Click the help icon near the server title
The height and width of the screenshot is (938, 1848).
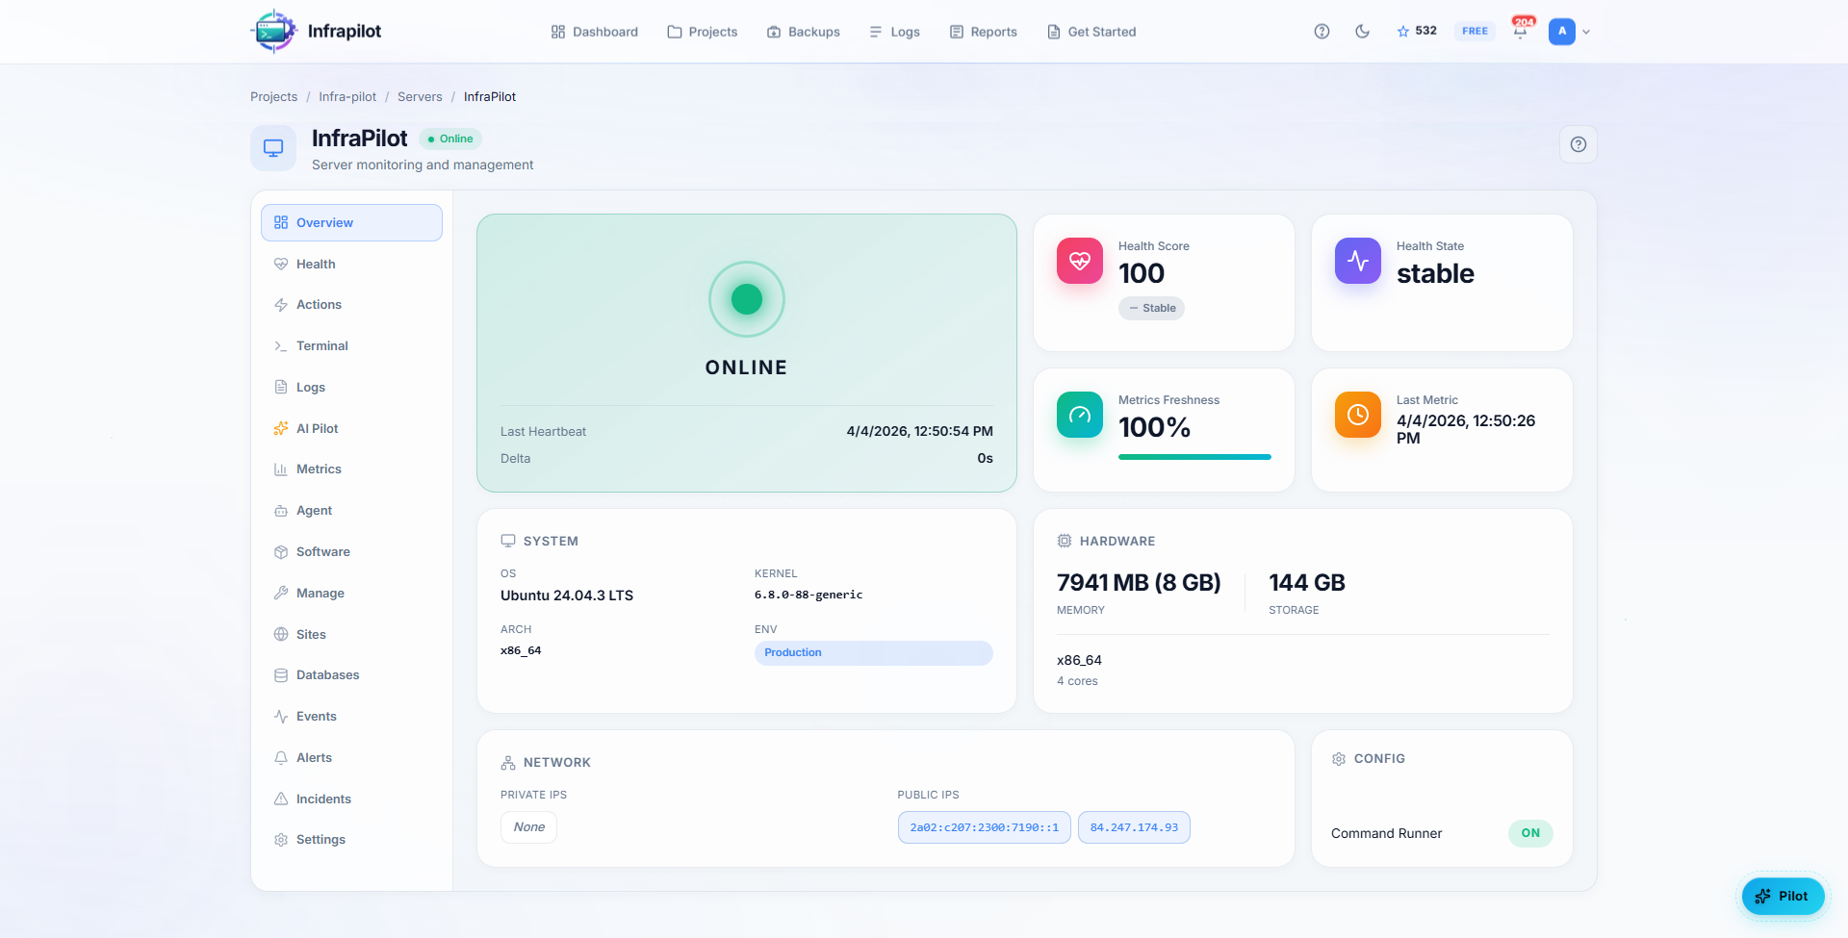(x=1578, y=144)
